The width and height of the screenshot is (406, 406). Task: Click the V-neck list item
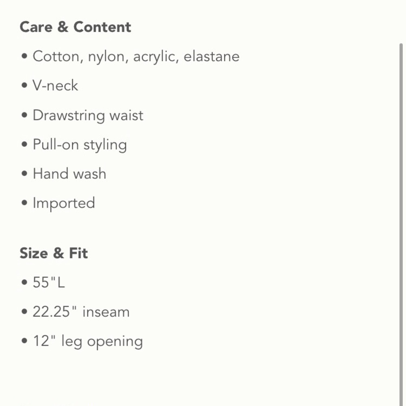[55, 86]
